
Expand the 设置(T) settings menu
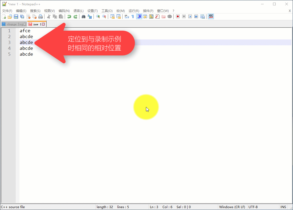92,11
